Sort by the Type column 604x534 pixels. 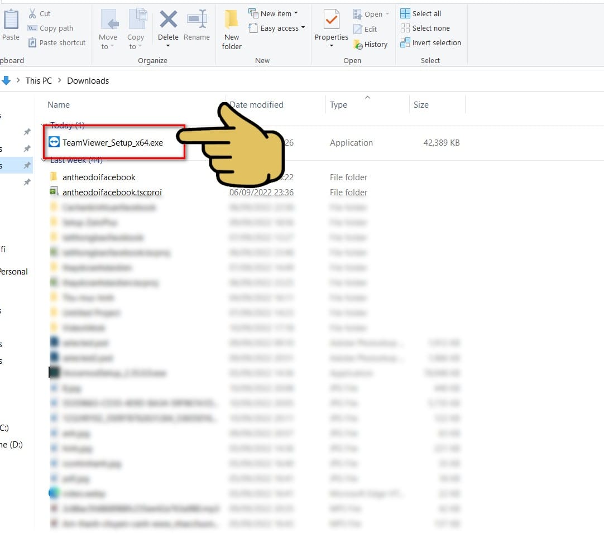click(338, 105)
